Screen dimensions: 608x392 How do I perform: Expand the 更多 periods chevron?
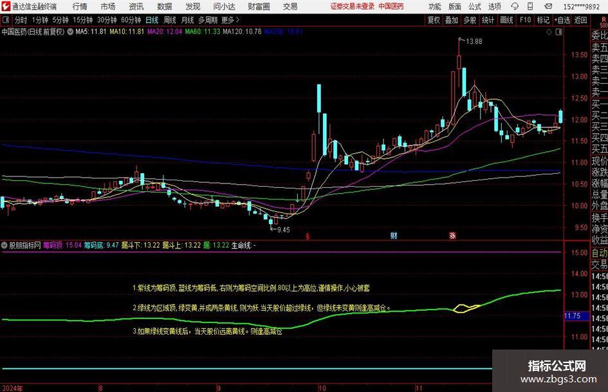(237, 20)
